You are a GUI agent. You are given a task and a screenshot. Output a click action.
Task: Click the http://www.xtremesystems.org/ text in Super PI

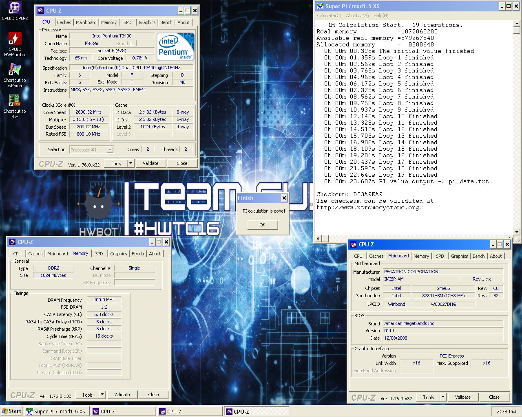click(369, 208)
